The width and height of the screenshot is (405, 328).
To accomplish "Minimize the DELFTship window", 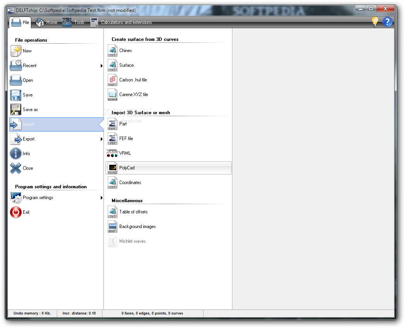I will pyautogui.click(x=360, y=9).
